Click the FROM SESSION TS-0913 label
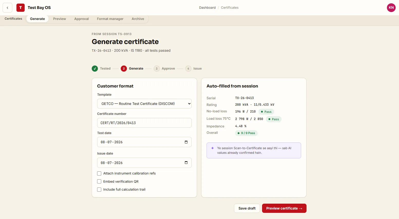The height and width of the screenshot is (219, 399). [112, 34]
